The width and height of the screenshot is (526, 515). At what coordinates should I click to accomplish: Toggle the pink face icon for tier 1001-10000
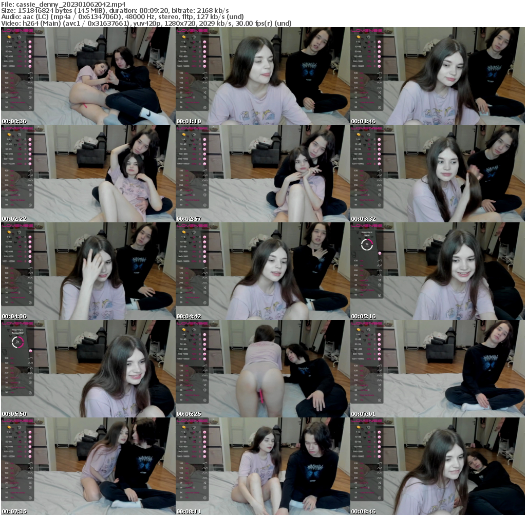pyautogui.click(x=30, y=66)
